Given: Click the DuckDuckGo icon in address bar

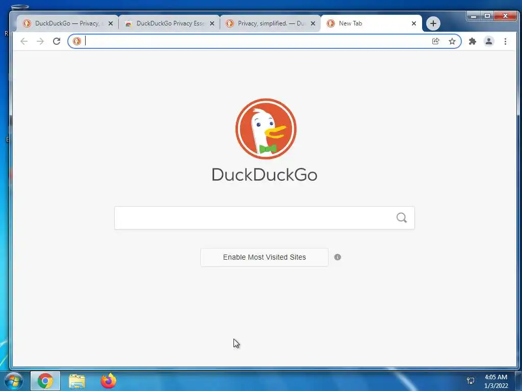Looking at the screenshot, I should point(77,41).
